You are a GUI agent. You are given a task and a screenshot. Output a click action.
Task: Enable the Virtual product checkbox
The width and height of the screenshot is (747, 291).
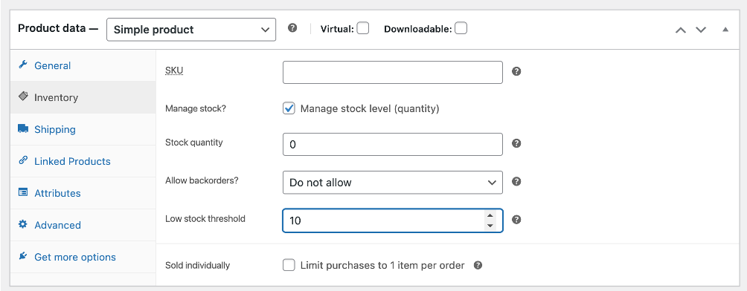[x=363, y=28]
